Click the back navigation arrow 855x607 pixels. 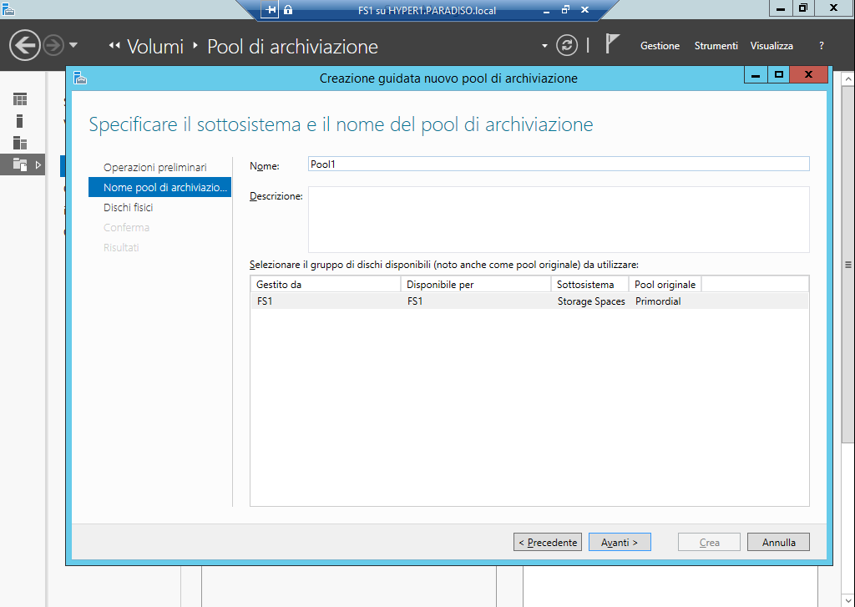24,44
